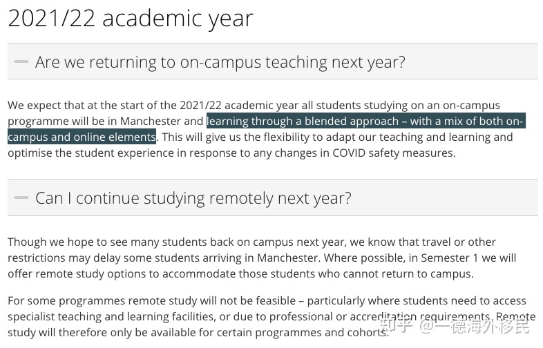Image resolution: width=543 pixels, height=348 pixels.
Task: Click the 'offer remote study options' sentence
Action: pos(240,274)
